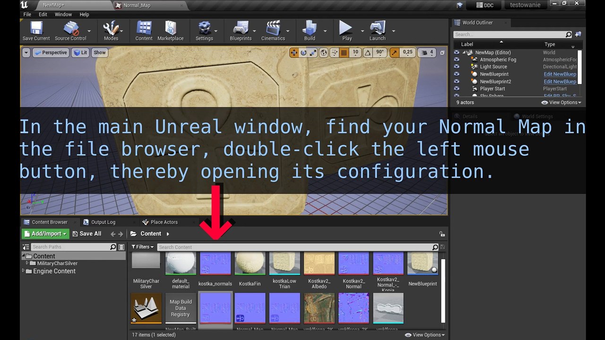Select the KostkaFin material thumbnail

(x=250, y=263)
